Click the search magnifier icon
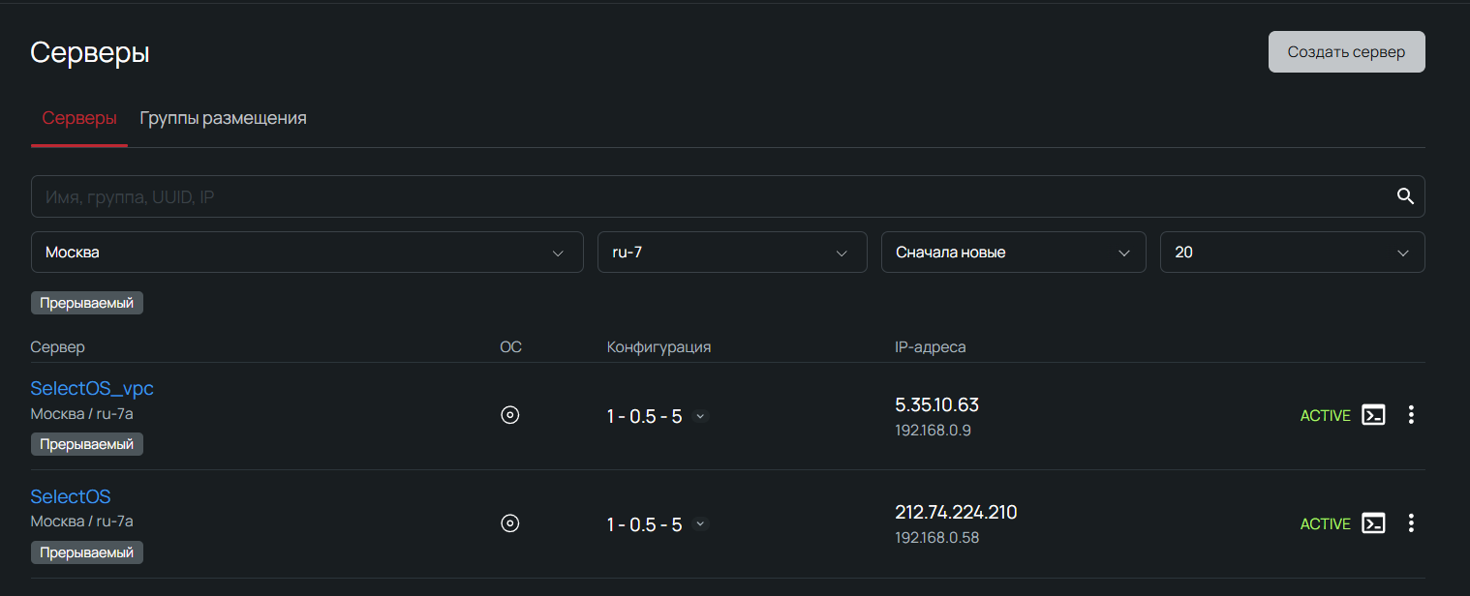This screenshot has height=596, width=1470. [1405, 196]
